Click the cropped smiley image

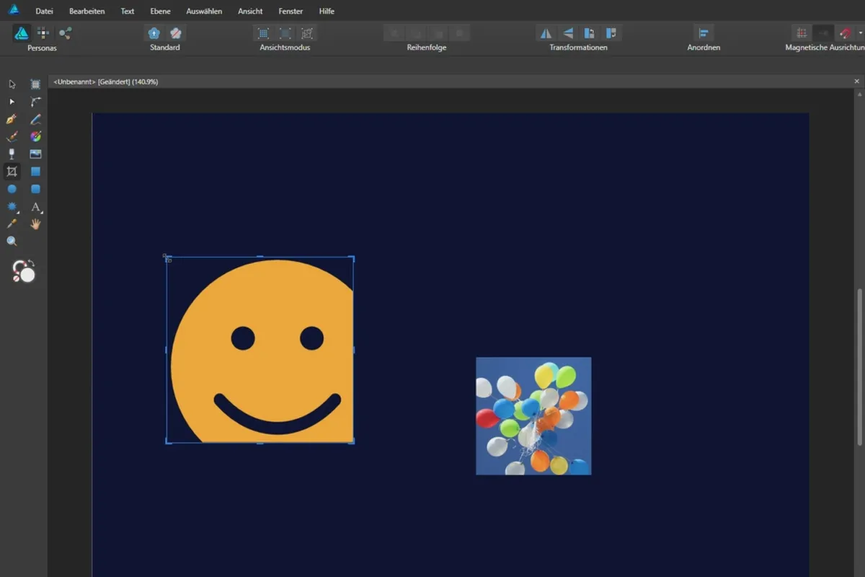click(262, 351)
